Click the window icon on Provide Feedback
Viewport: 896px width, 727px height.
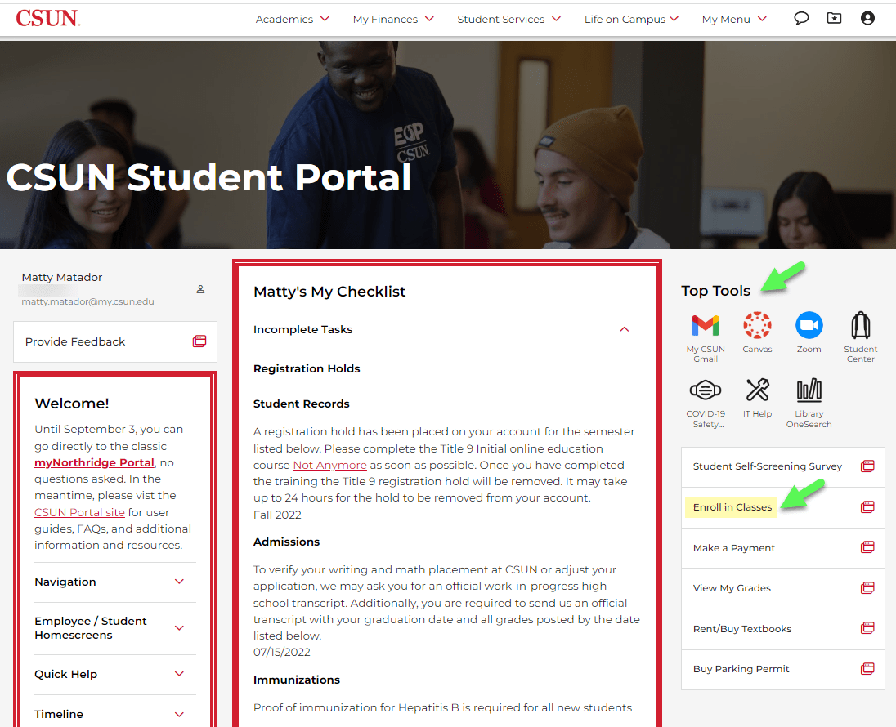pos(199,341)
